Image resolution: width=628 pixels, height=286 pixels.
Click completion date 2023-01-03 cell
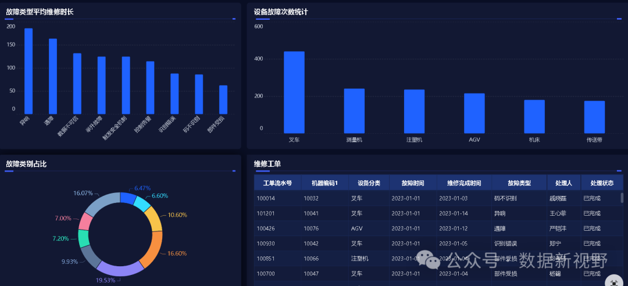tap(464, 198)
